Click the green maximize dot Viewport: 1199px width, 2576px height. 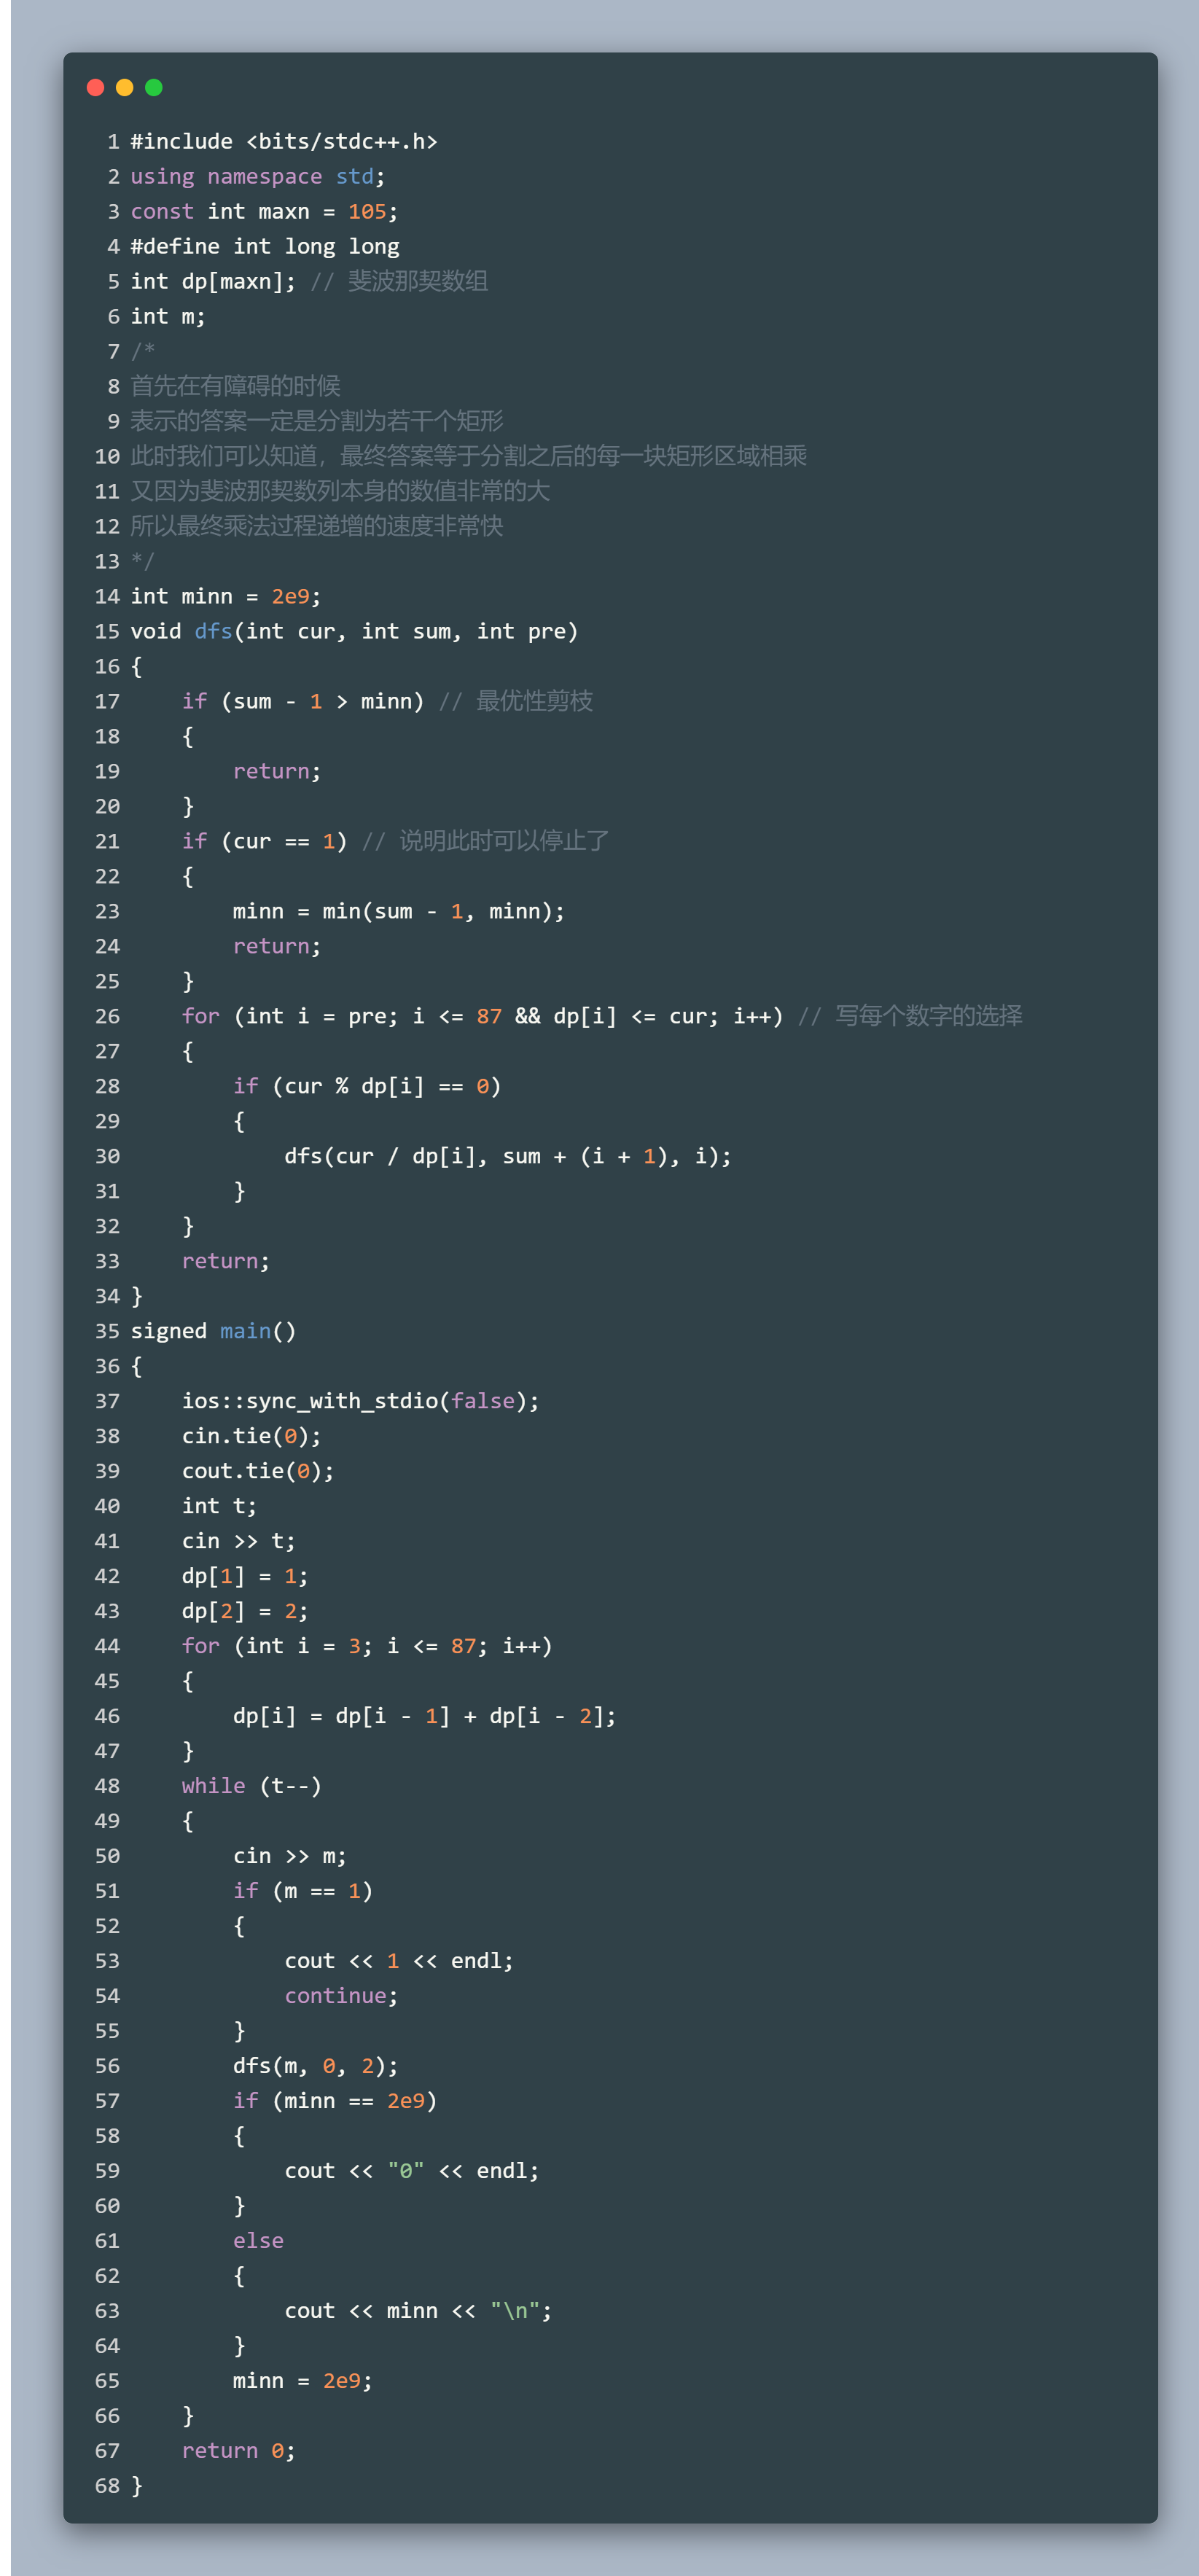[x=154, y=88]
